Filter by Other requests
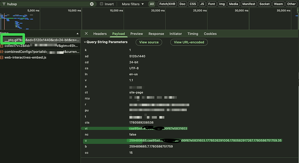The width and height of the screenshot is (299, 163). coord(291,4)
